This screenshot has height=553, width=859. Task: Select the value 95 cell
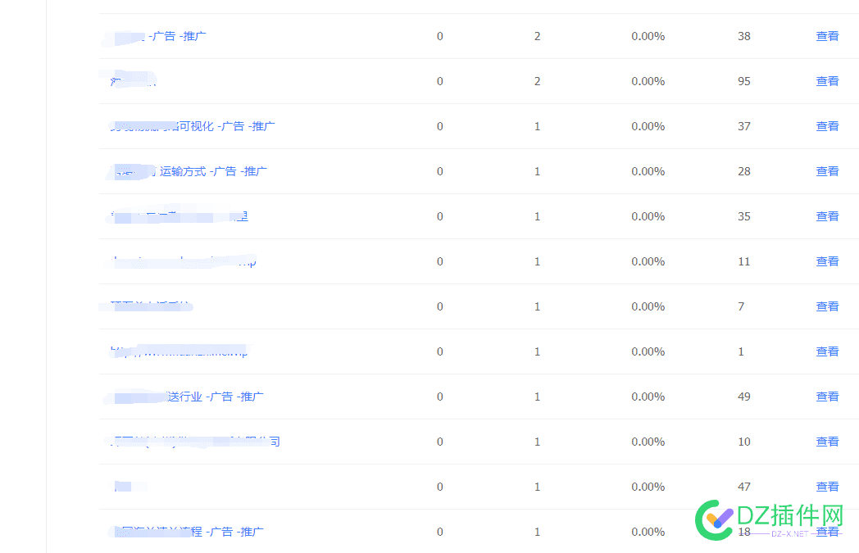coord(744,81)
